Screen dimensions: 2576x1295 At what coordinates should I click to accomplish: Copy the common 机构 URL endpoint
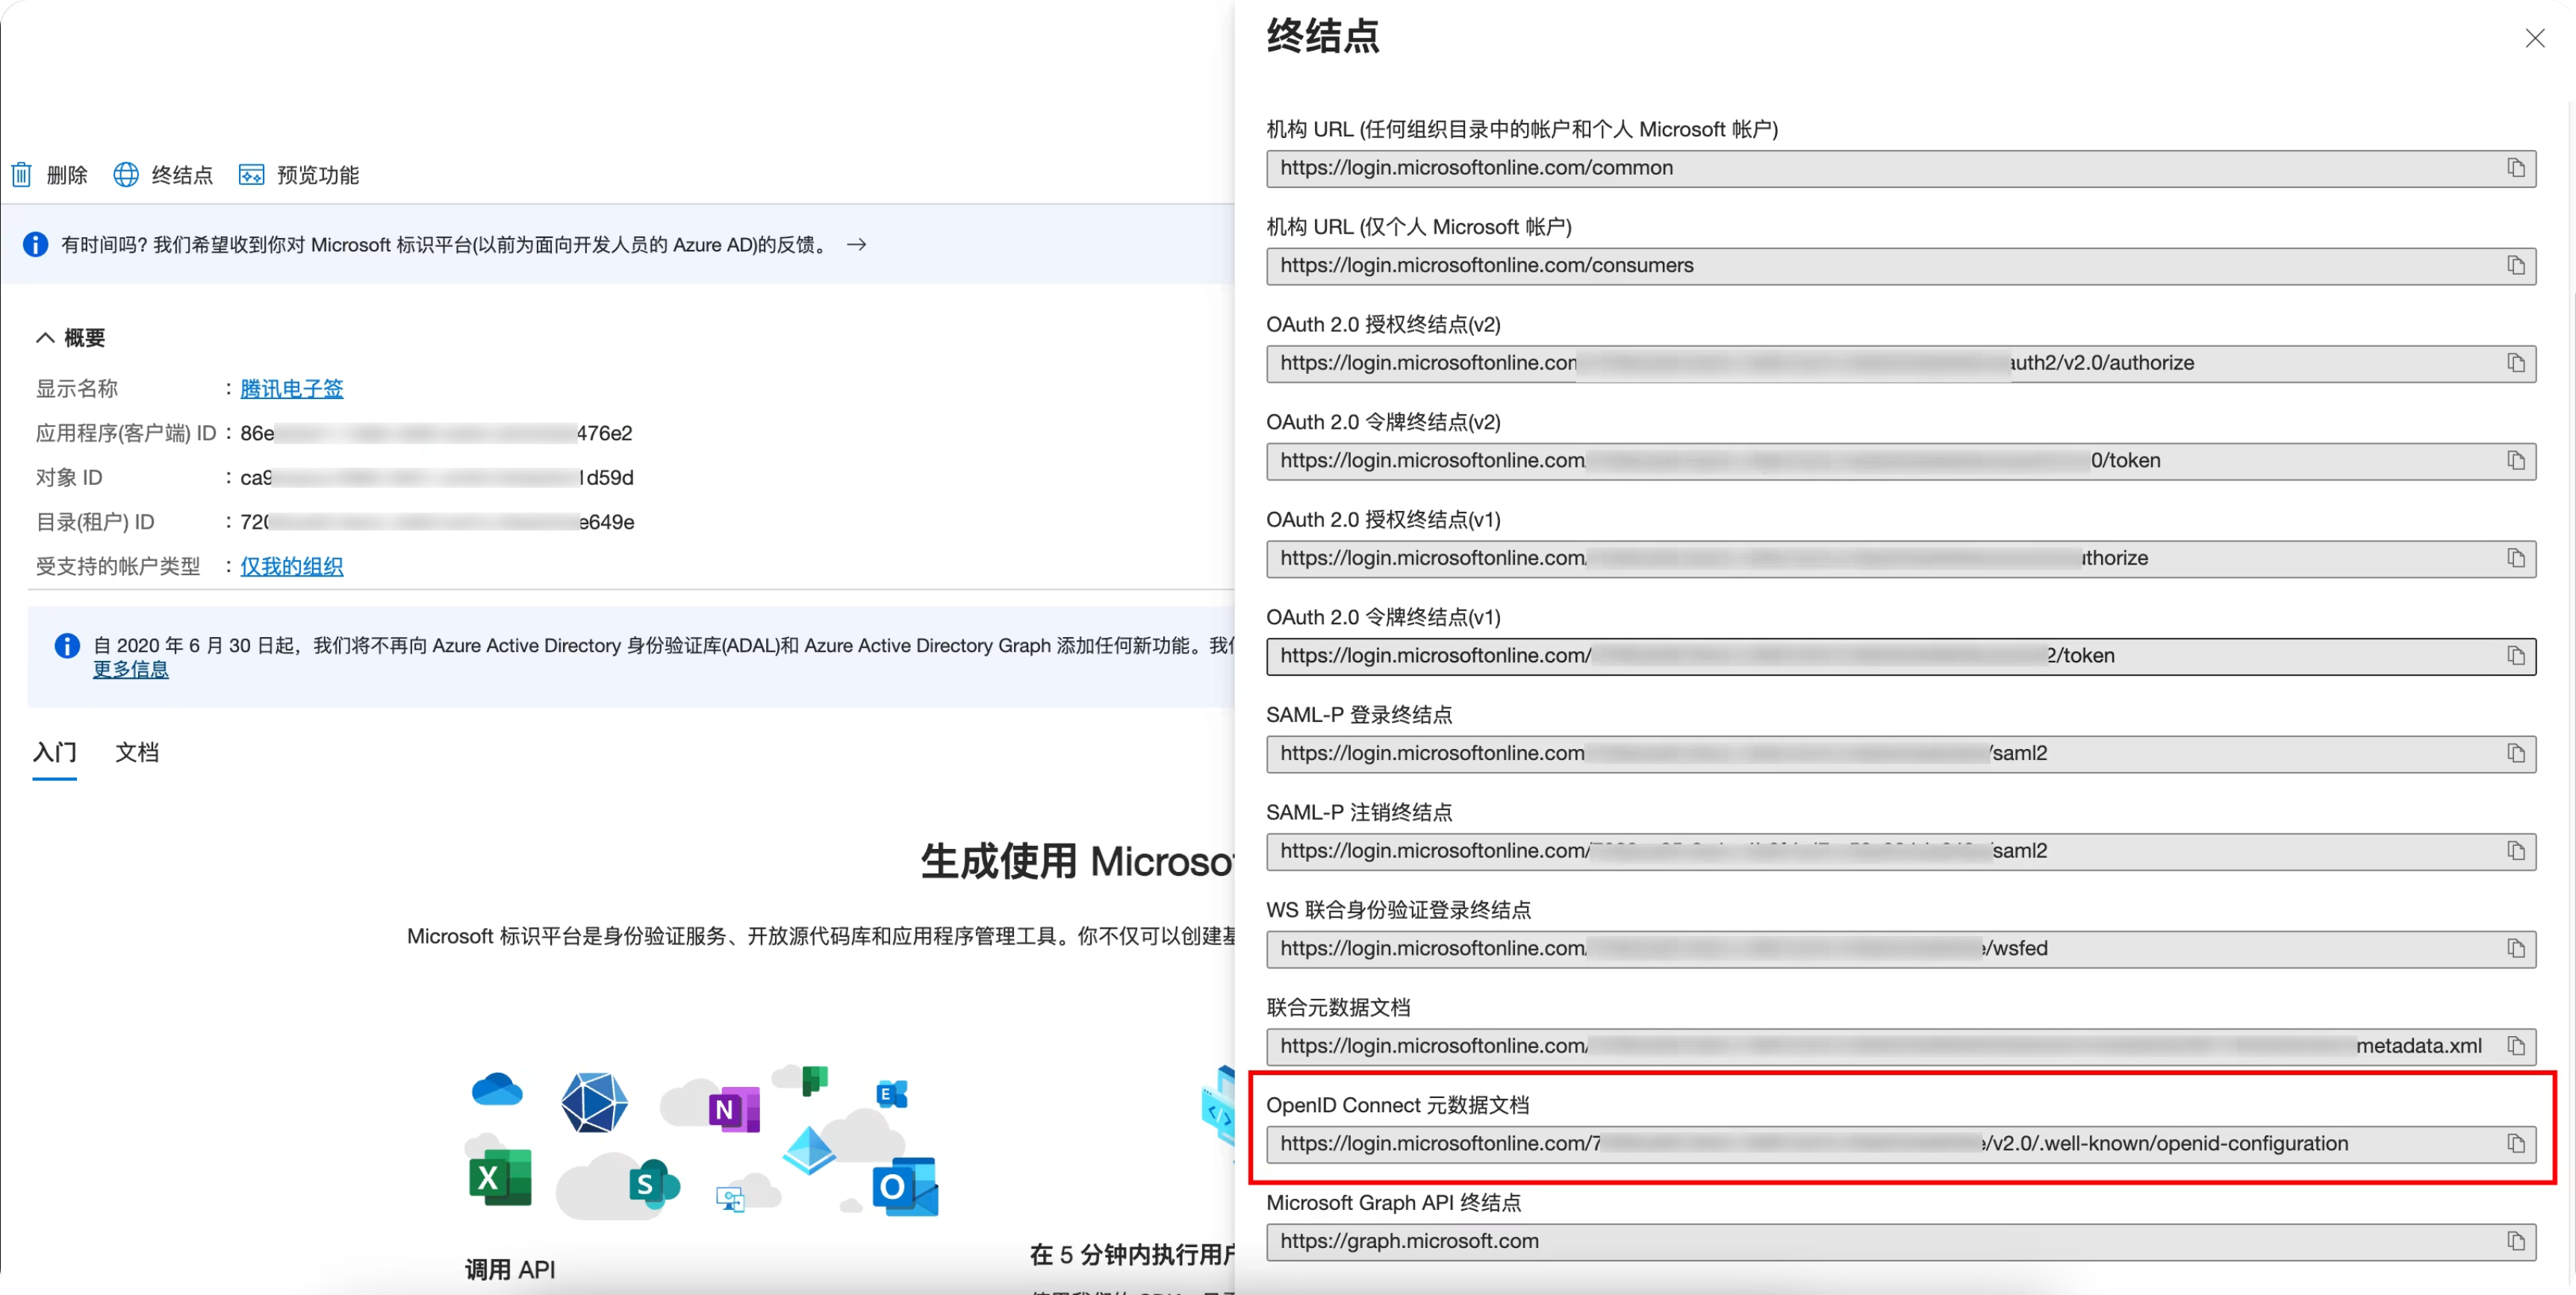tap(2516, 168)
